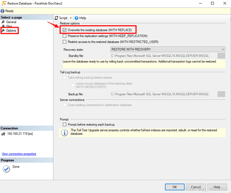Maximize the Restore Database window
This screenshot has height=193, width=231.
[x=212, y=3]
